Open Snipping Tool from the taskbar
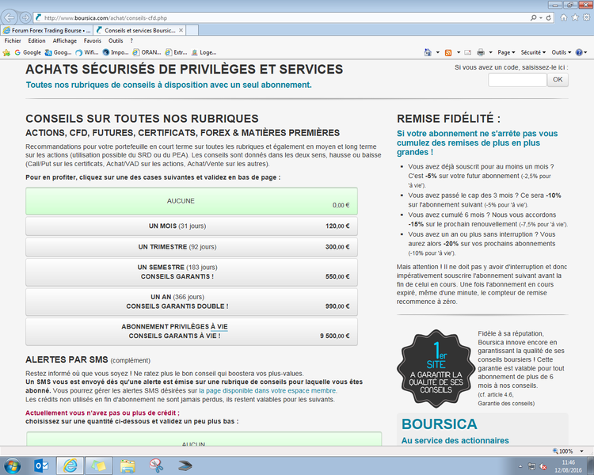Screen dimensions: 594x475 point(155,465)
